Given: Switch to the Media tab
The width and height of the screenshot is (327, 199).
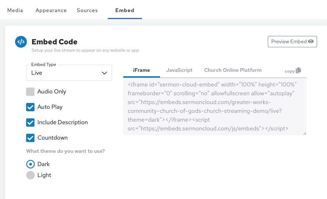Looking at the screenshot, I should [x=15, y=10].
